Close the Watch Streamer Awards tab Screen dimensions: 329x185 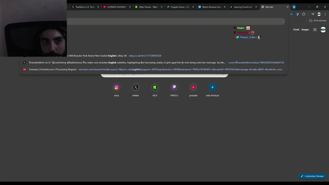click(x=225, y=7)
